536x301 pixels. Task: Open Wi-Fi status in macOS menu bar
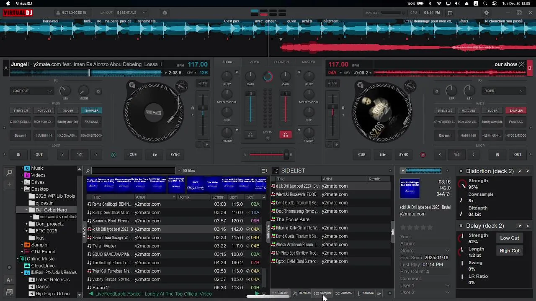[x=439, y=3]
